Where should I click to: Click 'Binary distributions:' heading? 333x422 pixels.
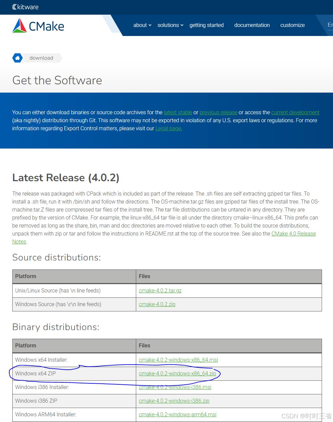coord(56,327)
